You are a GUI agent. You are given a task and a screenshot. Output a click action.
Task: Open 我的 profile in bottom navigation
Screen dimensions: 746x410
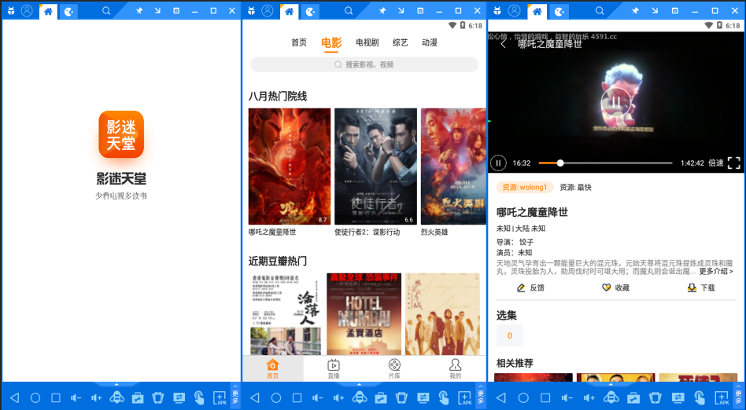(x=456, y=368)
